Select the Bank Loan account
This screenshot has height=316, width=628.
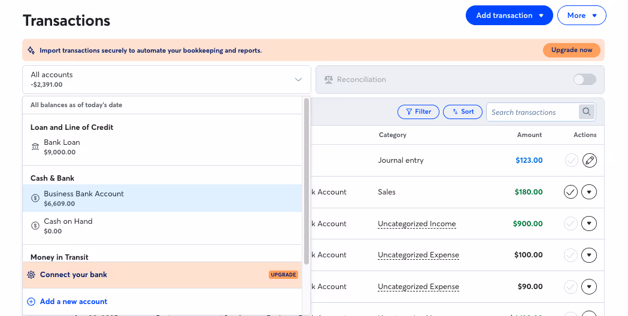pyautogui.click(x=162, y=147)
